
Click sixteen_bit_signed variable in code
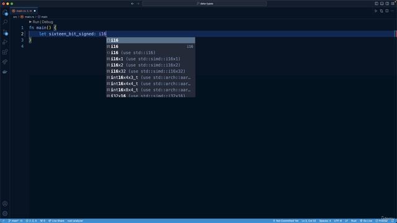71,34
